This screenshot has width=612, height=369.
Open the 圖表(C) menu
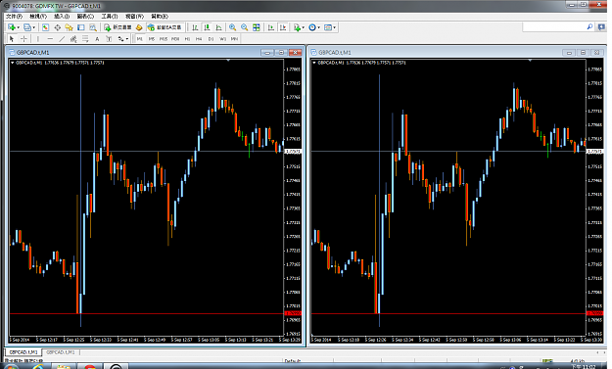tap(85, 16)
